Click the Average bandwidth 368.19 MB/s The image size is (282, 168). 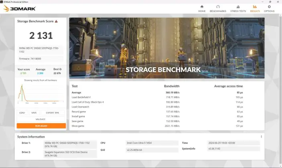[172, 92]
